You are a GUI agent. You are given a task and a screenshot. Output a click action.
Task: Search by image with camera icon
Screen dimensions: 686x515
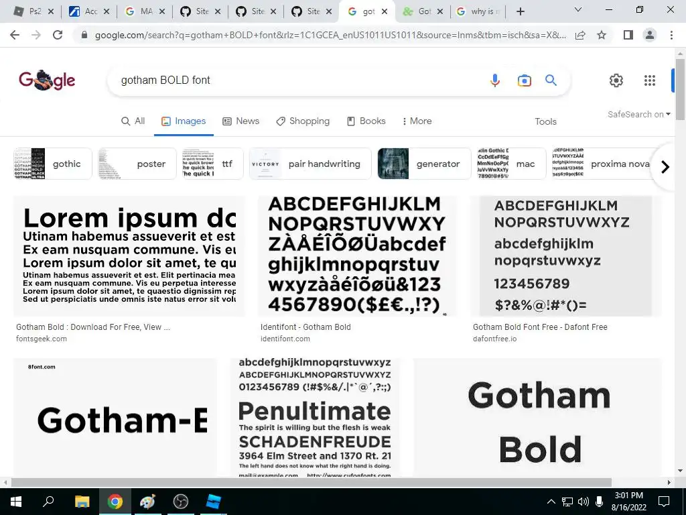pos(524,80)
